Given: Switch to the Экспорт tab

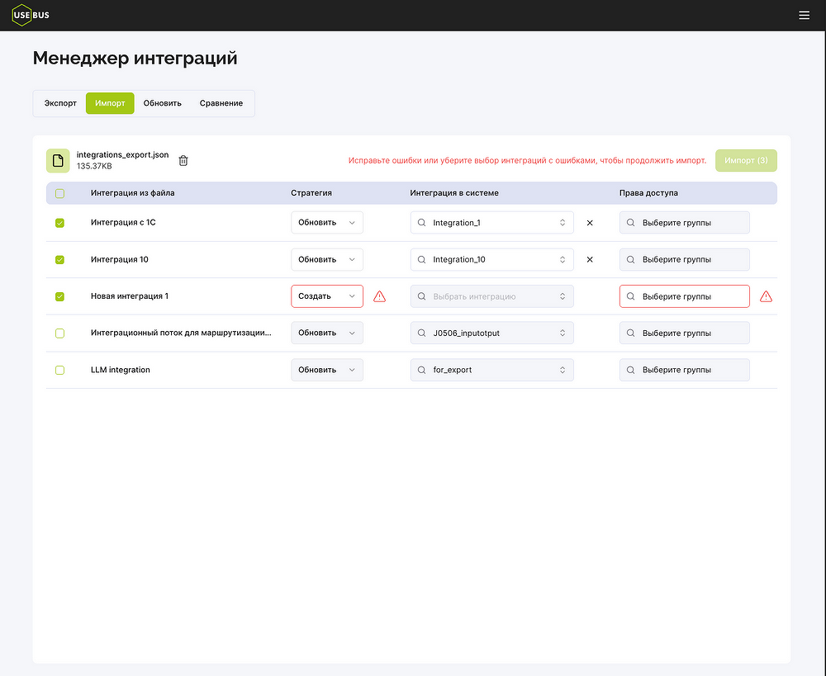Looking at the screenshot, I should point(60,103).
